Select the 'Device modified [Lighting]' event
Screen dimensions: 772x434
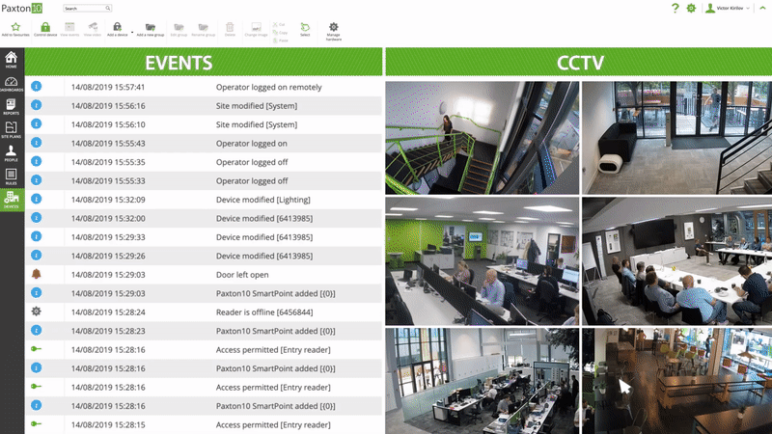[204, 200]
